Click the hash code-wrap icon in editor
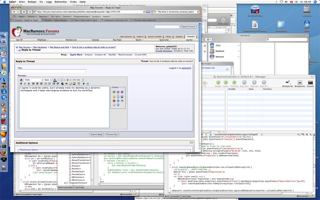This screenshot has height=200, width=320. [83, 84]
